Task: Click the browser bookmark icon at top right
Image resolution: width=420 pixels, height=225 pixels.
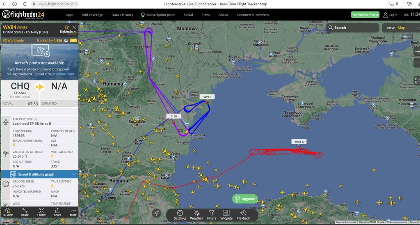Action: point(397,4)
